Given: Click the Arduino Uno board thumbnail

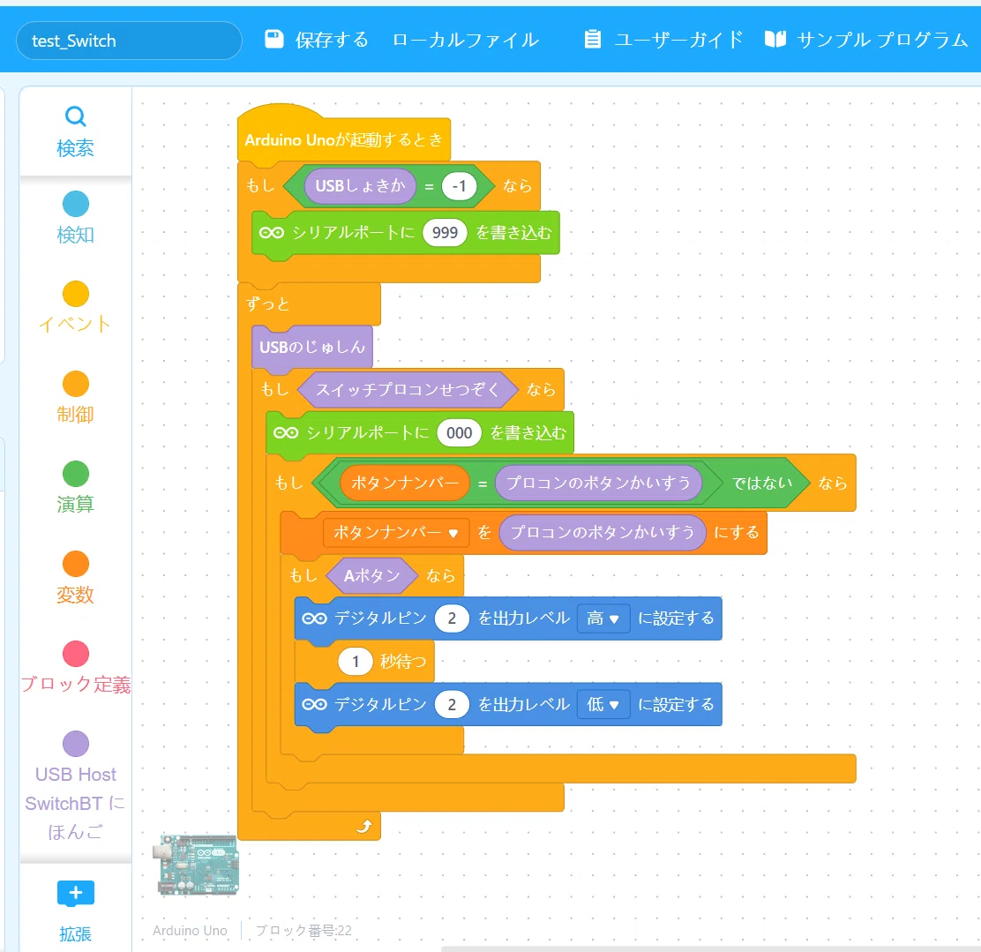Looking at the screenshot, I should [x=198, y=865].
